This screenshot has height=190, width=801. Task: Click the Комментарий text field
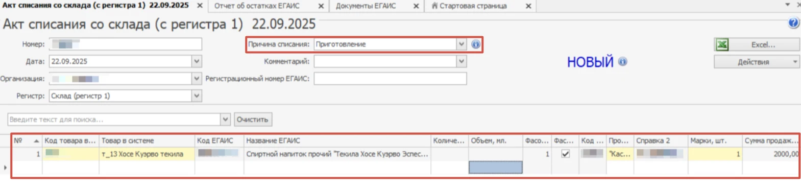point(385,61)
